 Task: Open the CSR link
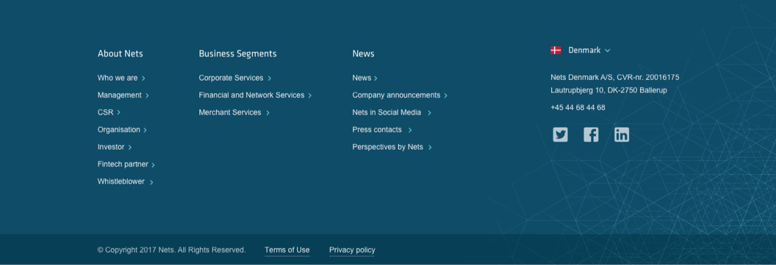click(x=105, y=112)
